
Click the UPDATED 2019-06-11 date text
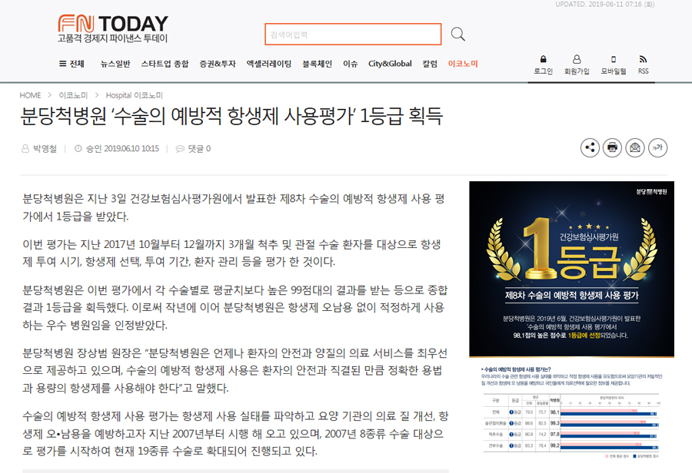(x=604, y=5)
